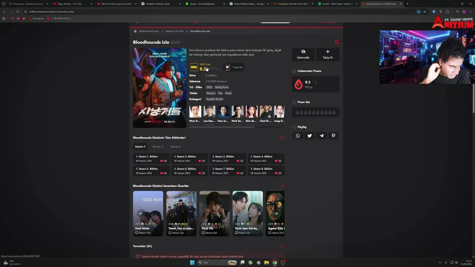Toggle İzlemedin watched status
The width and height of the screenshot is (475, 267).
click(303, 54)
